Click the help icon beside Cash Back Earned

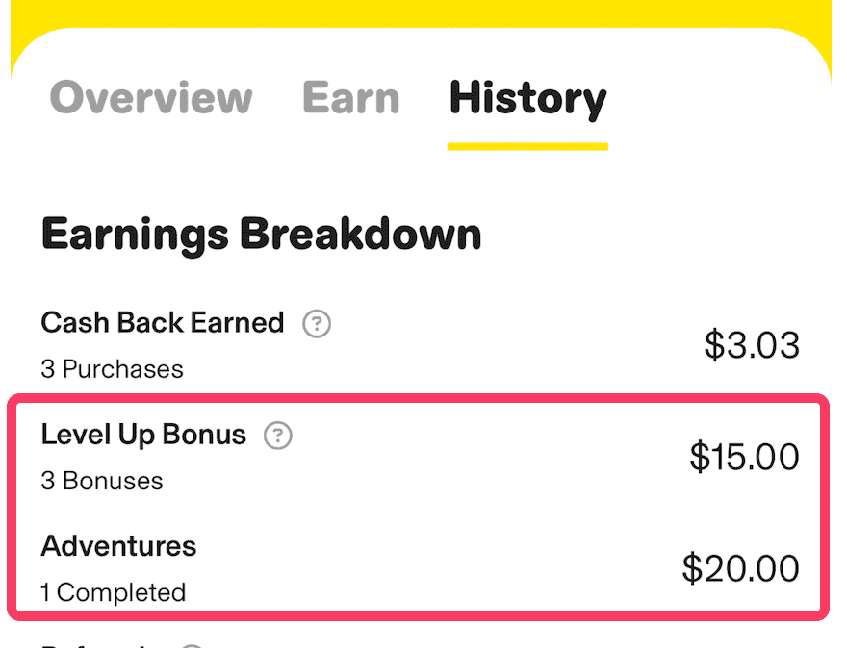[317, 325]
